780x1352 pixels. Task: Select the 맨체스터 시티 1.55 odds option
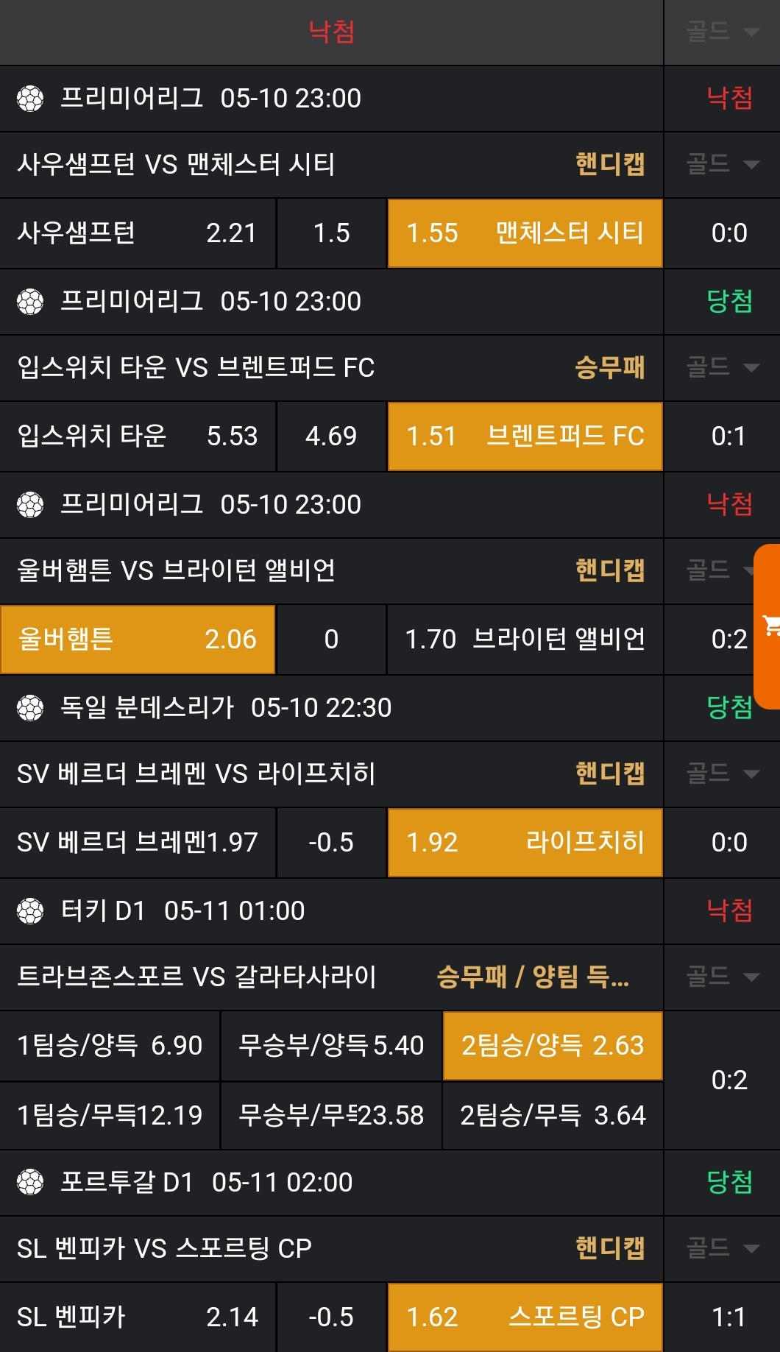point(525,233)
